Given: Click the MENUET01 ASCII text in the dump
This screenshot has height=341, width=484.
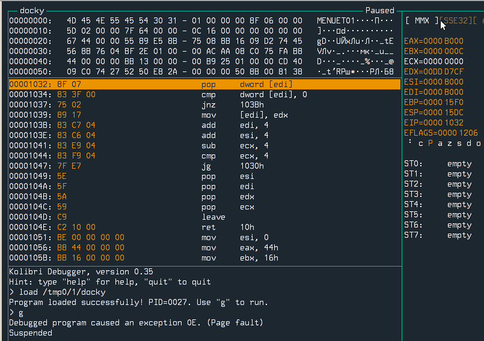Looking at the screenshot, I should (x=338, y=20).
